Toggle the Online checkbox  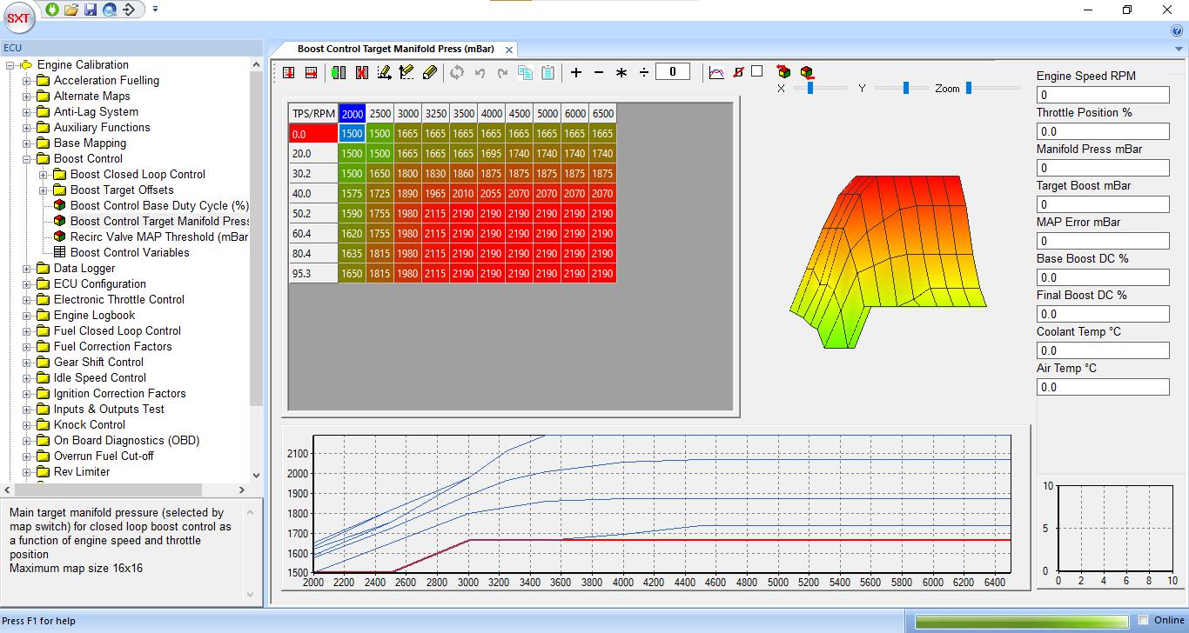pyautogui.click(x=1144, y=620)
